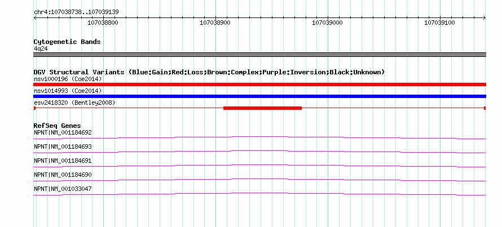Image resolution: width=502 pixels, height=227 pixels.
Task: Select the RefSeq Genes track title
Action: pyautogui.click(x=58, y=126)
